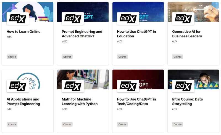Screen dimensions: 221x135
Task: Click the edX logo on AI Applications card
Action: coord(18,86)
